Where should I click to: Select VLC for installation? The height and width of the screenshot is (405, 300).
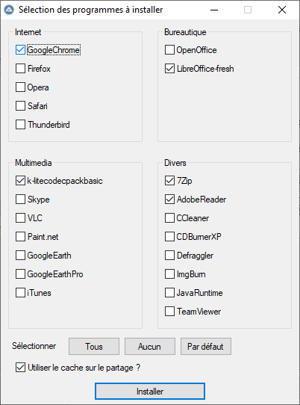pos(20,218)
